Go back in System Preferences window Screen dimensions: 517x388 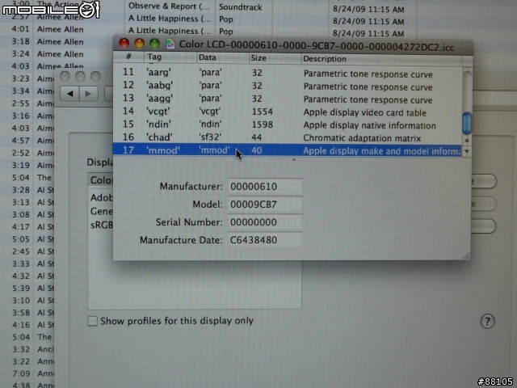pyautogui.click(x=69, y=94)
